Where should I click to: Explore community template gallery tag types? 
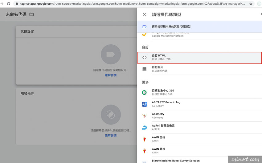tap(199, 26)
